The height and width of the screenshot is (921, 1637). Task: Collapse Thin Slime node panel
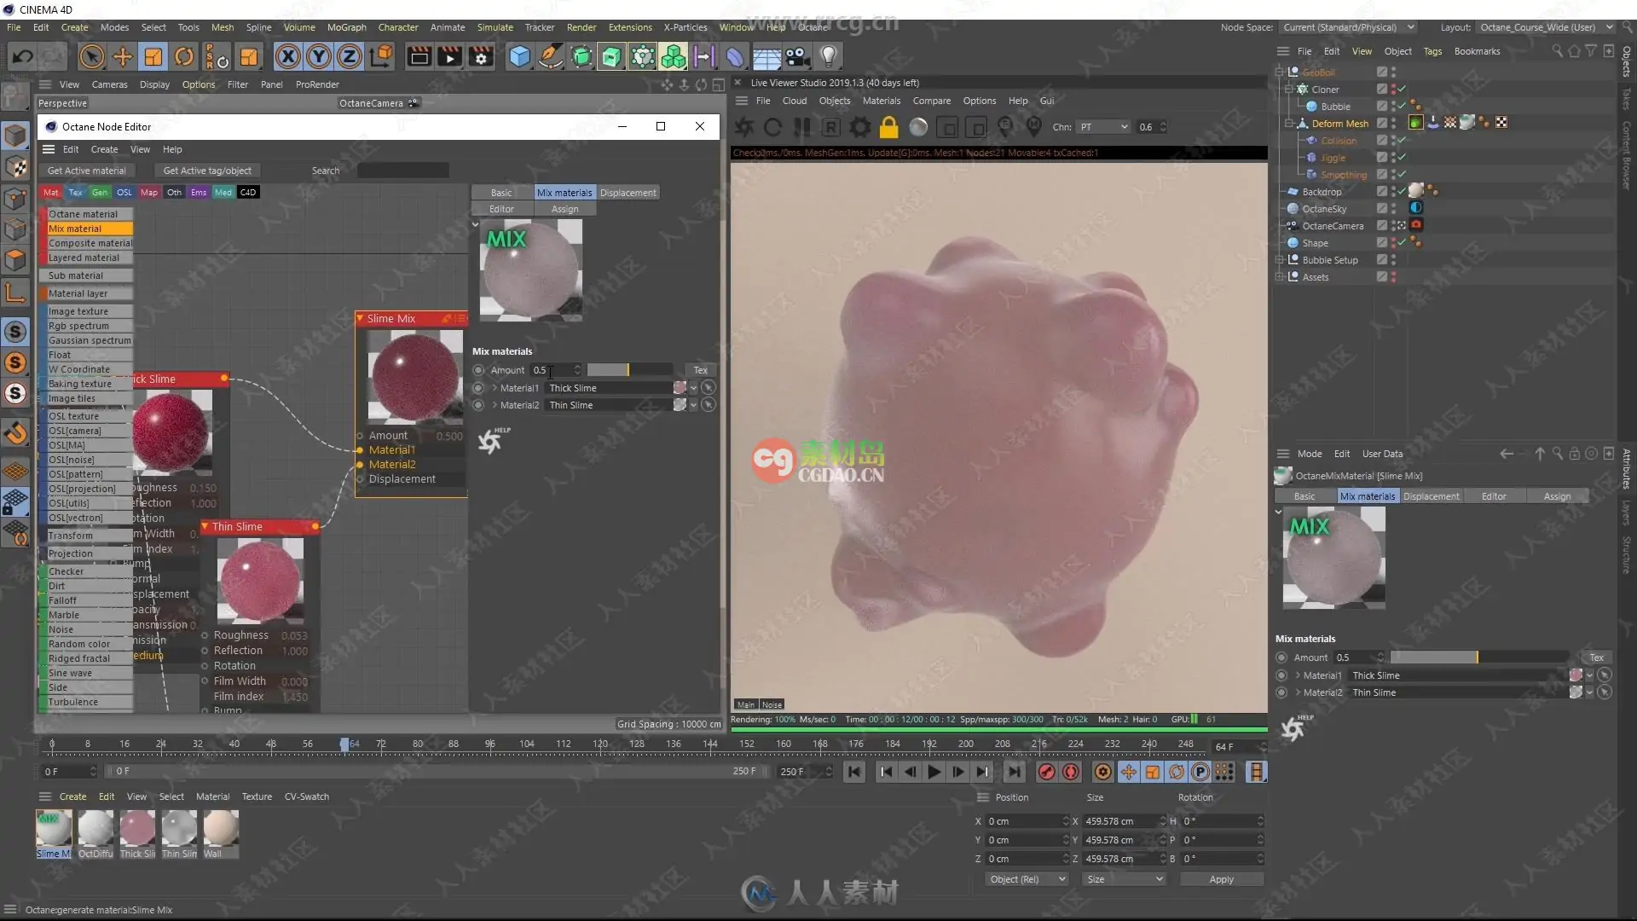205,526
